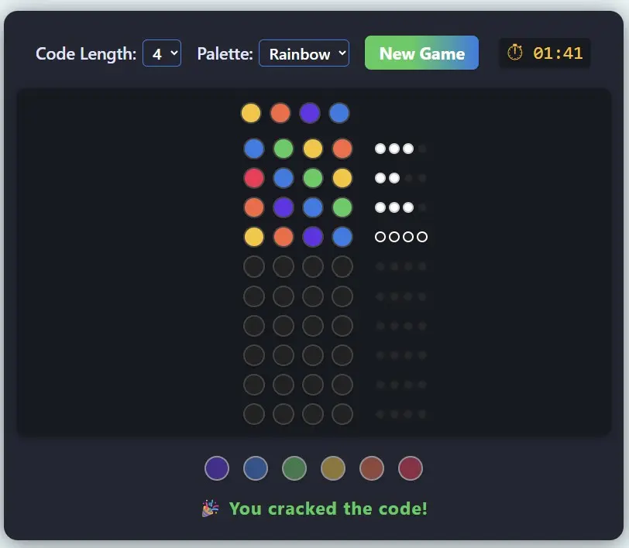This screenshot has height=548, width=629.
Task: Select the purple peg from the color palette
Action: 217,468
